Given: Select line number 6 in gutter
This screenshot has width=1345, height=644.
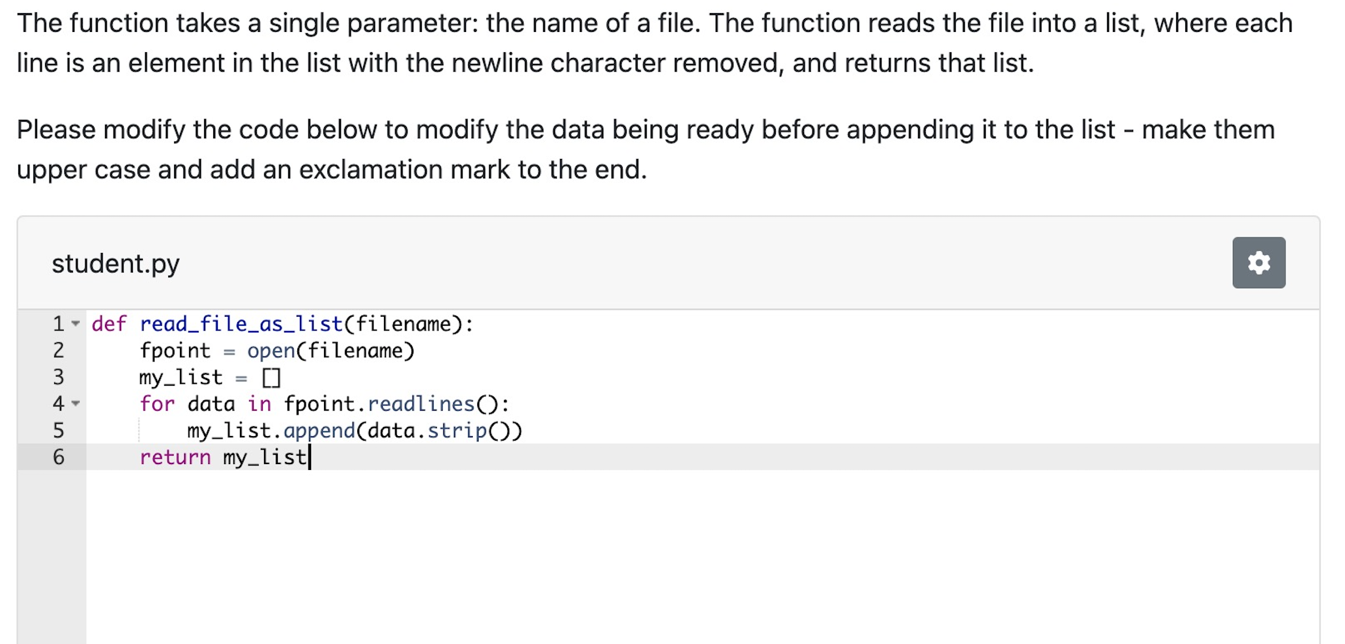Looking at the screenshot, I should [x=58, y=457].
